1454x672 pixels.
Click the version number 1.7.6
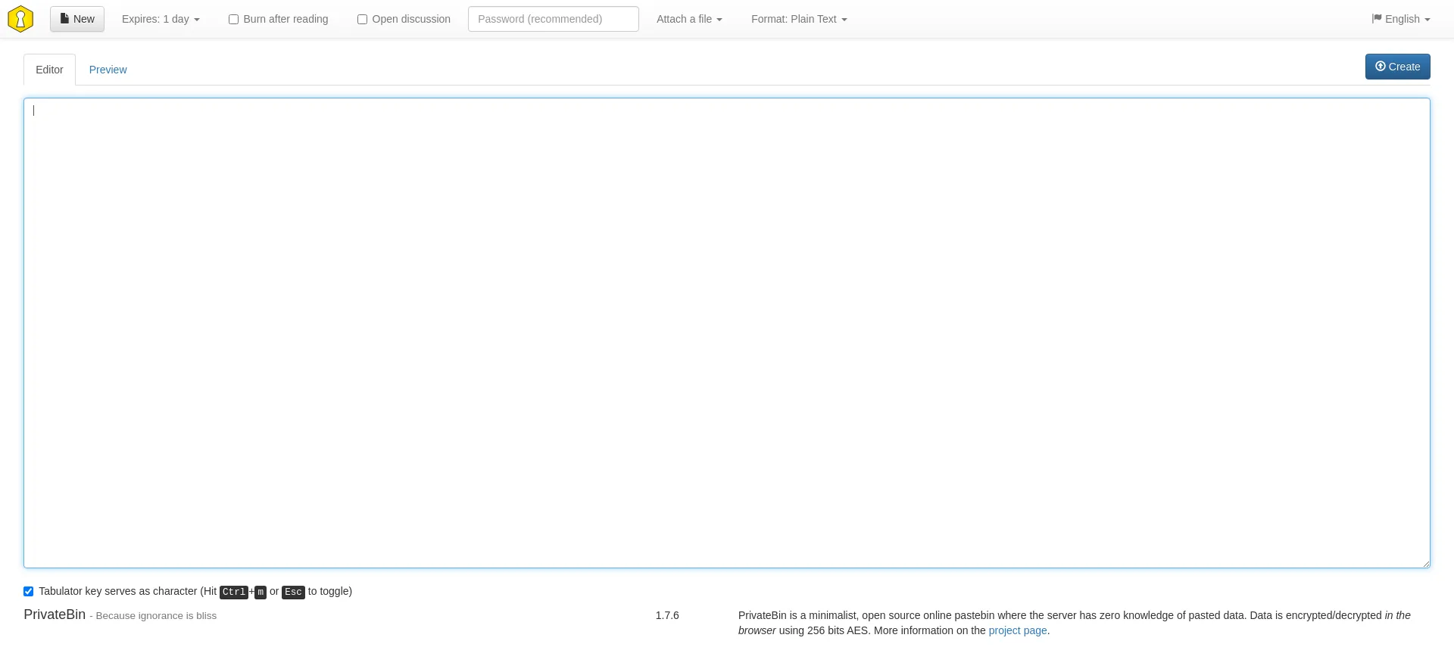(x=667, y=615)
